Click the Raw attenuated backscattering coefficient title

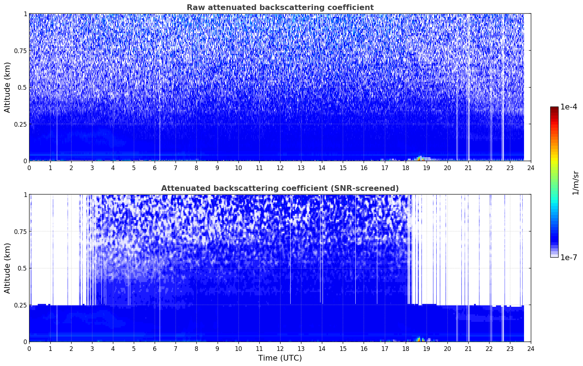pyautogui.click(x=280, y=8)
